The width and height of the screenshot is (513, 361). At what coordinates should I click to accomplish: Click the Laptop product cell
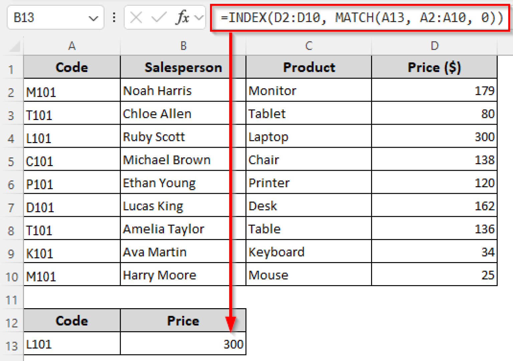click(x=308, y=136)
